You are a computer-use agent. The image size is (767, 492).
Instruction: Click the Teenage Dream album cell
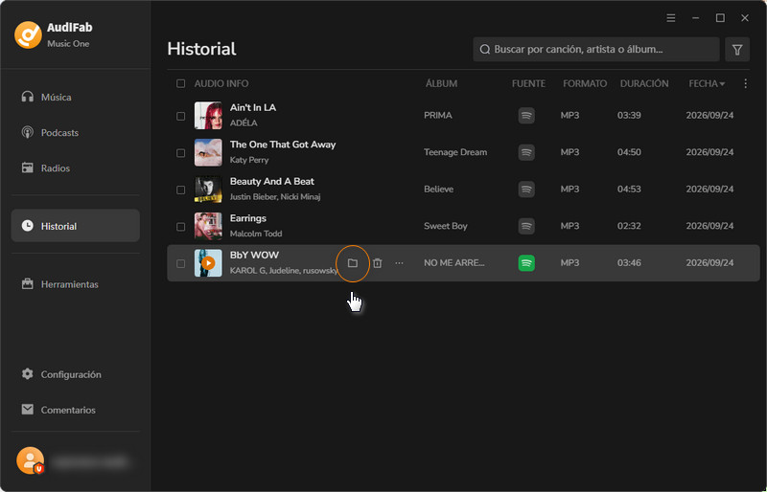(x=455, y=152)
